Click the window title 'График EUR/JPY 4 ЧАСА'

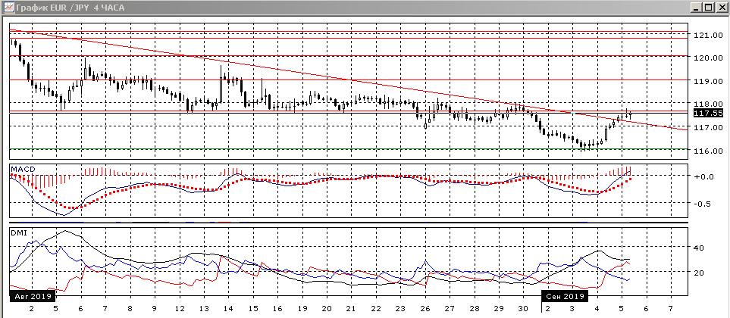(x=62, y=8)
